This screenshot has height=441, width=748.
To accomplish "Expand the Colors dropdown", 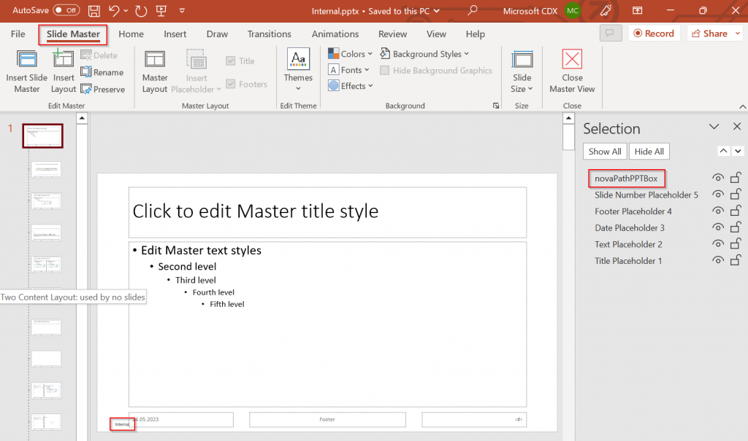I will [351, 54].
